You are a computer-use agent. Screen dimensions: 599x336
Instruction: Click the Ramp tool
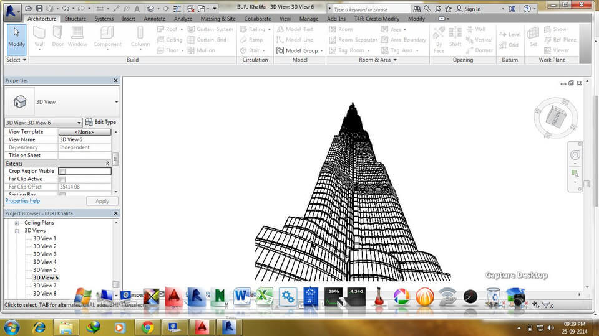[x=251, y=40]
